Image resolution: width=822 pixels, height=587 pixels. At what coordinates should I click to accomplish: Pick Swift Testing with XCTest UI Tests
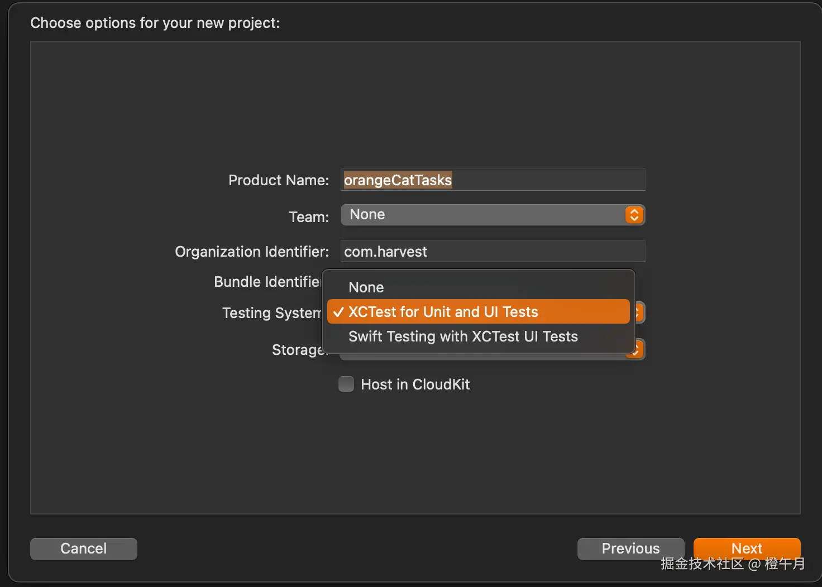[463, 336]
